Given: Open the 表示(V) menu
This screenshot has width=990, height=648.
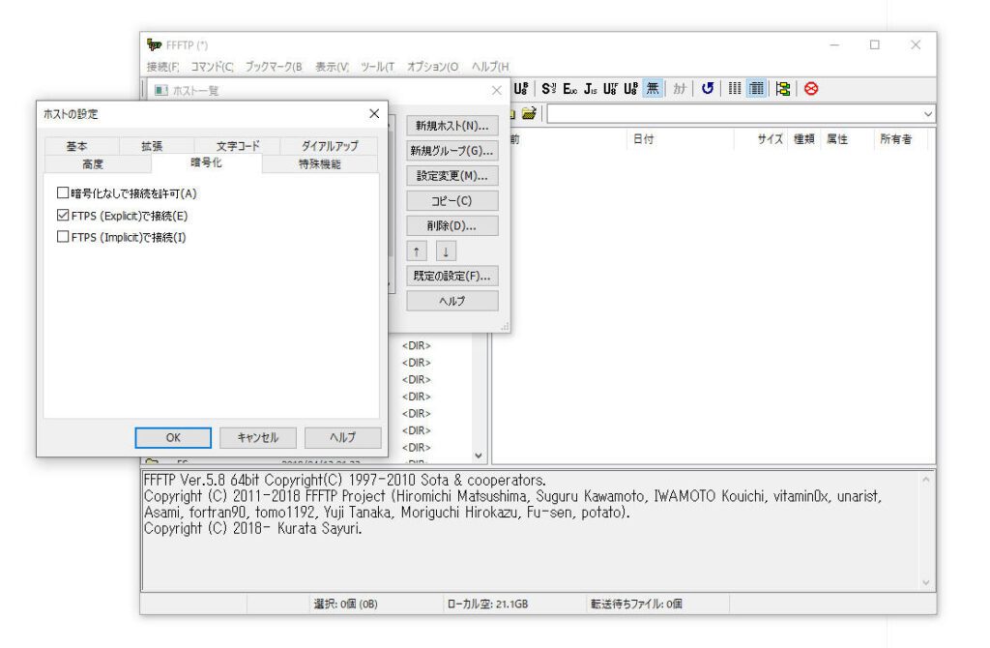Looking at the screenshot, I should (x=332, y=67).
